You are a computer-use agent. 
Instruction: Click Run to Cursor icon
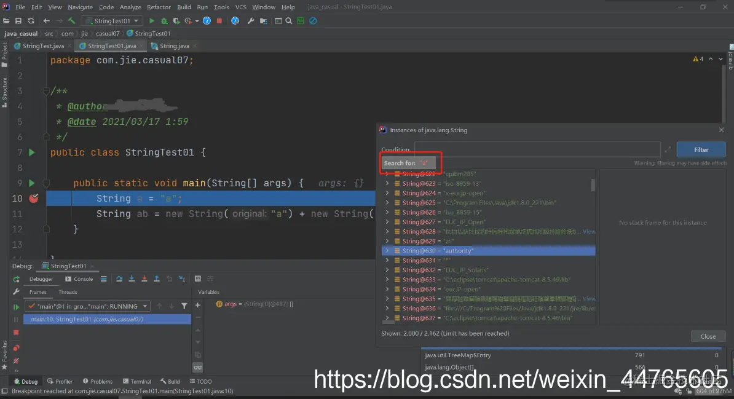[182, 279]
